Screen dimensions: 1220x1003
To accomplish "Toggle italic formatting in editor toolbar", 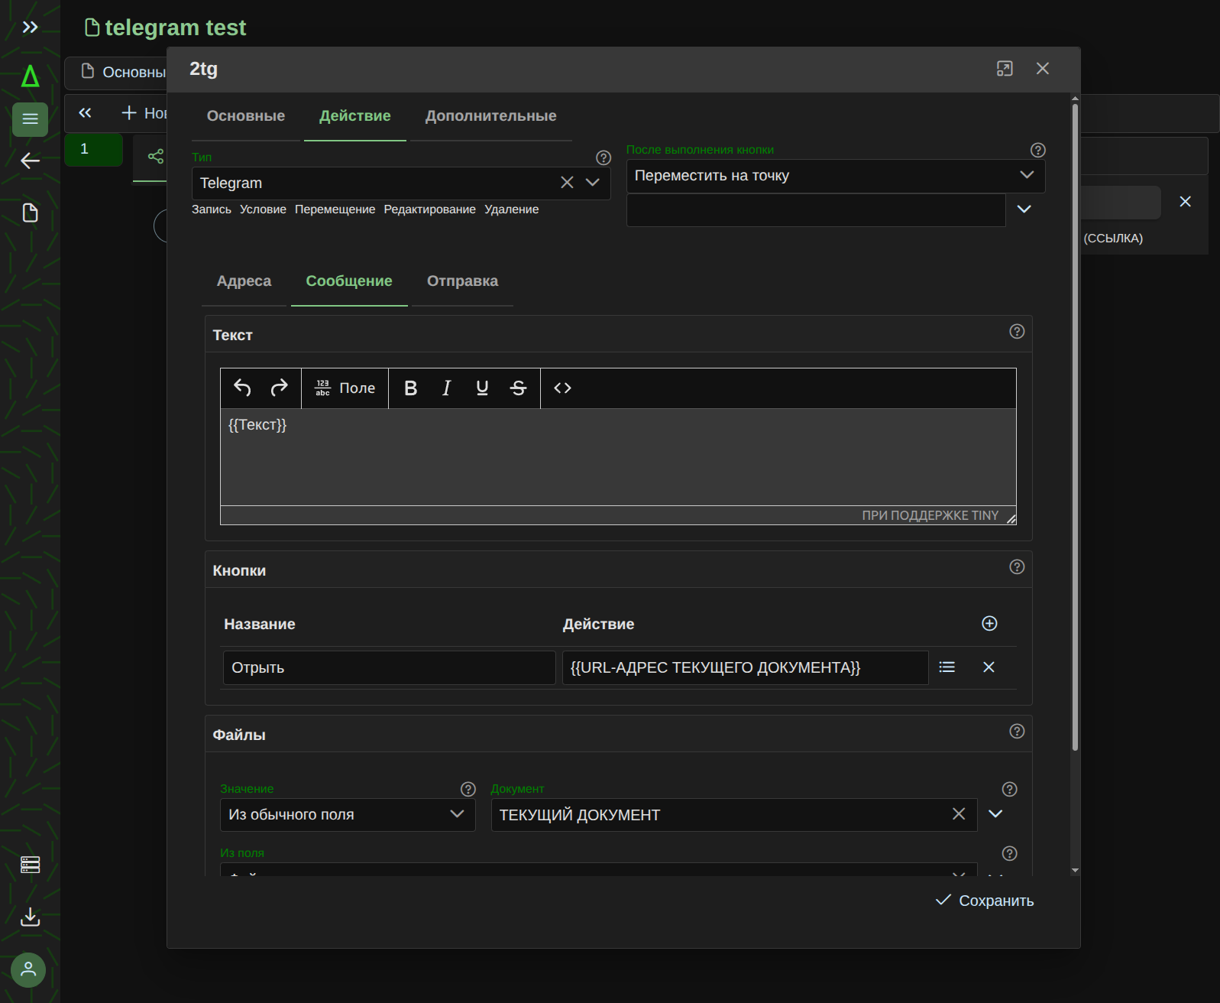I will click(x=446, y=388).
